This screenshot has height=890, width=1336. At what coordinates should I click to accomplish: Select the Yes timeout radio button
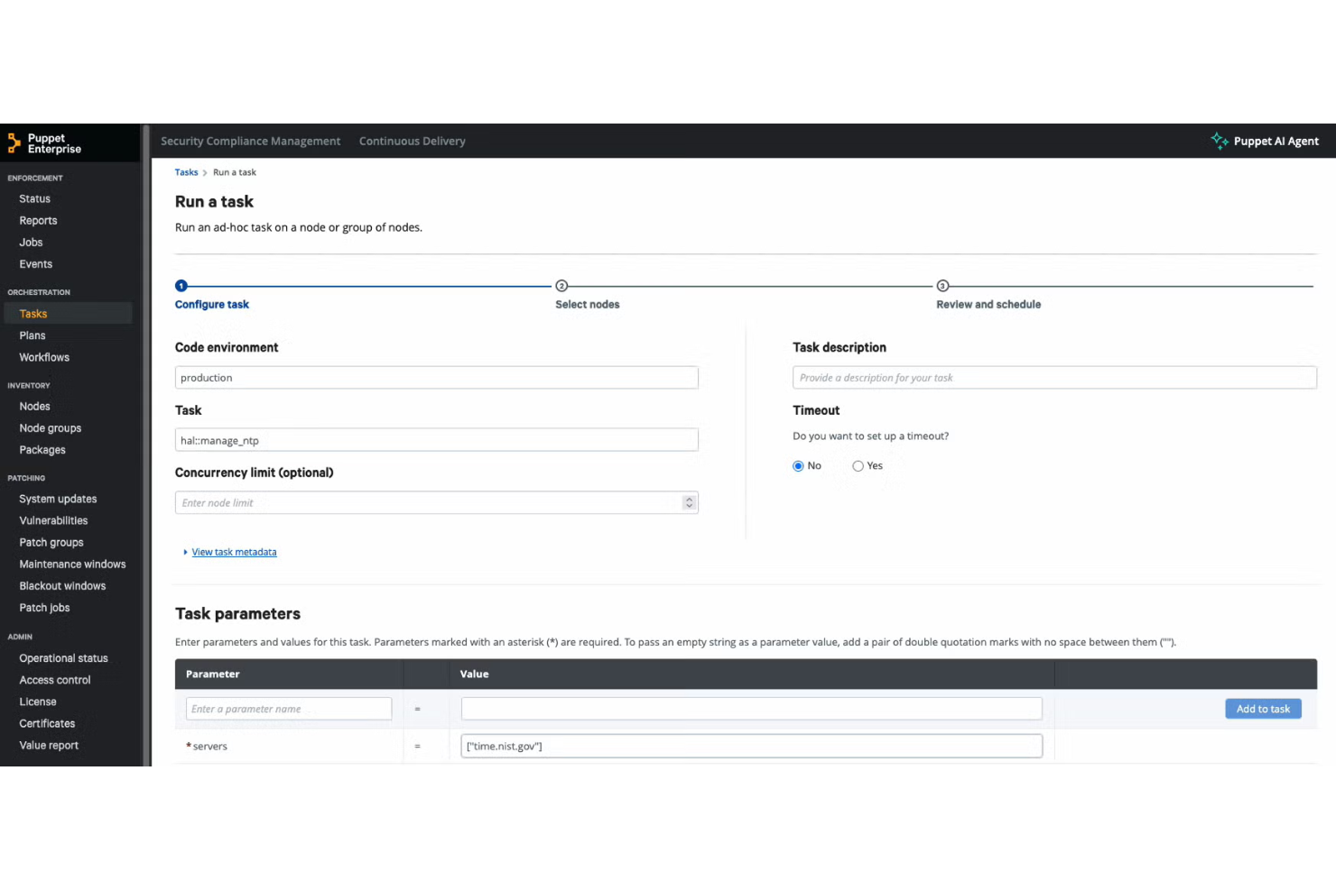(858, 465)
